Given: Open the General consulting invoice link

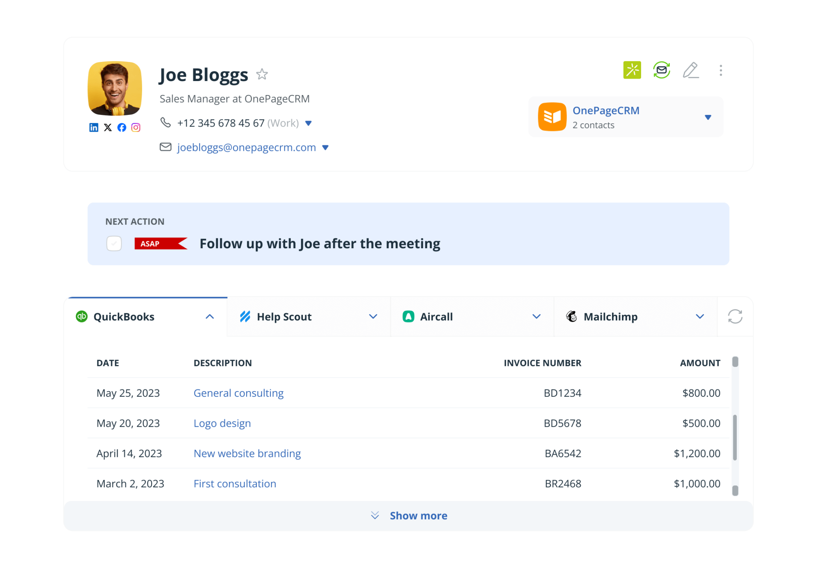Looking at the screenshot, I should 238,393.
